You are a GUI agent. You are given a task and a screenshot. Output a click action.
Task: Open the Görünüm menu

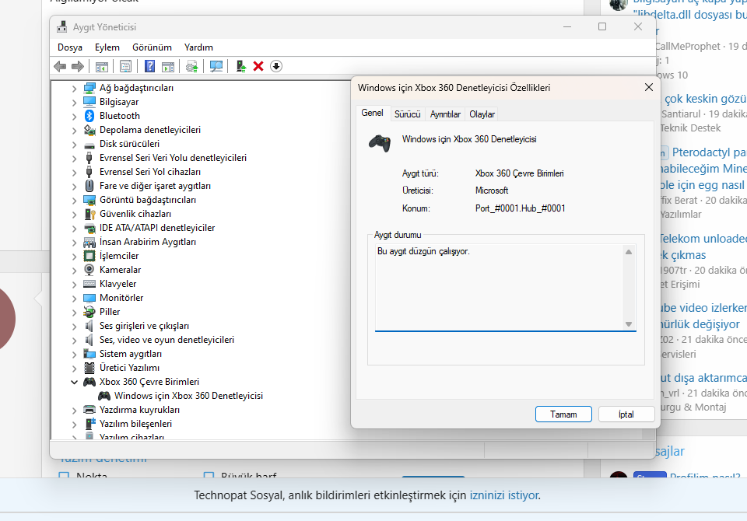pos(152,47)
